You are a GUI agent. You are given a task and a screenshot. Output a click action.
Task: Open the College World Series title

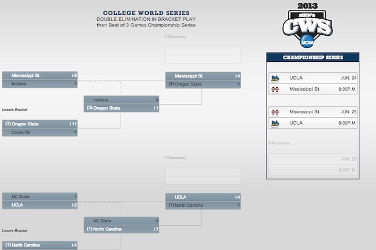point(146,13)
